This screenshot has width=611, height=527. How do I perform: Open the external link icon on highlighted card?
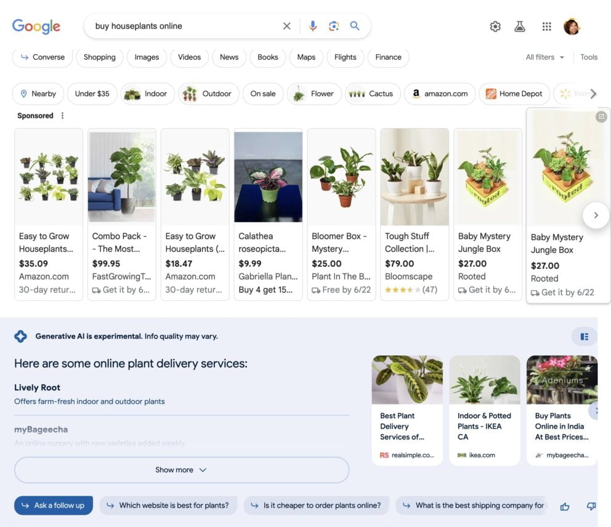[601, 116]
